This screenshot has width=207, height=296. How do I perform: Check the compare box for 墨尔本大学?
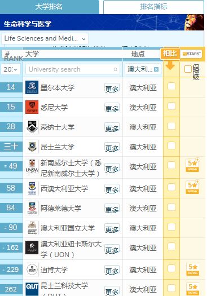[x=171, y=86]
